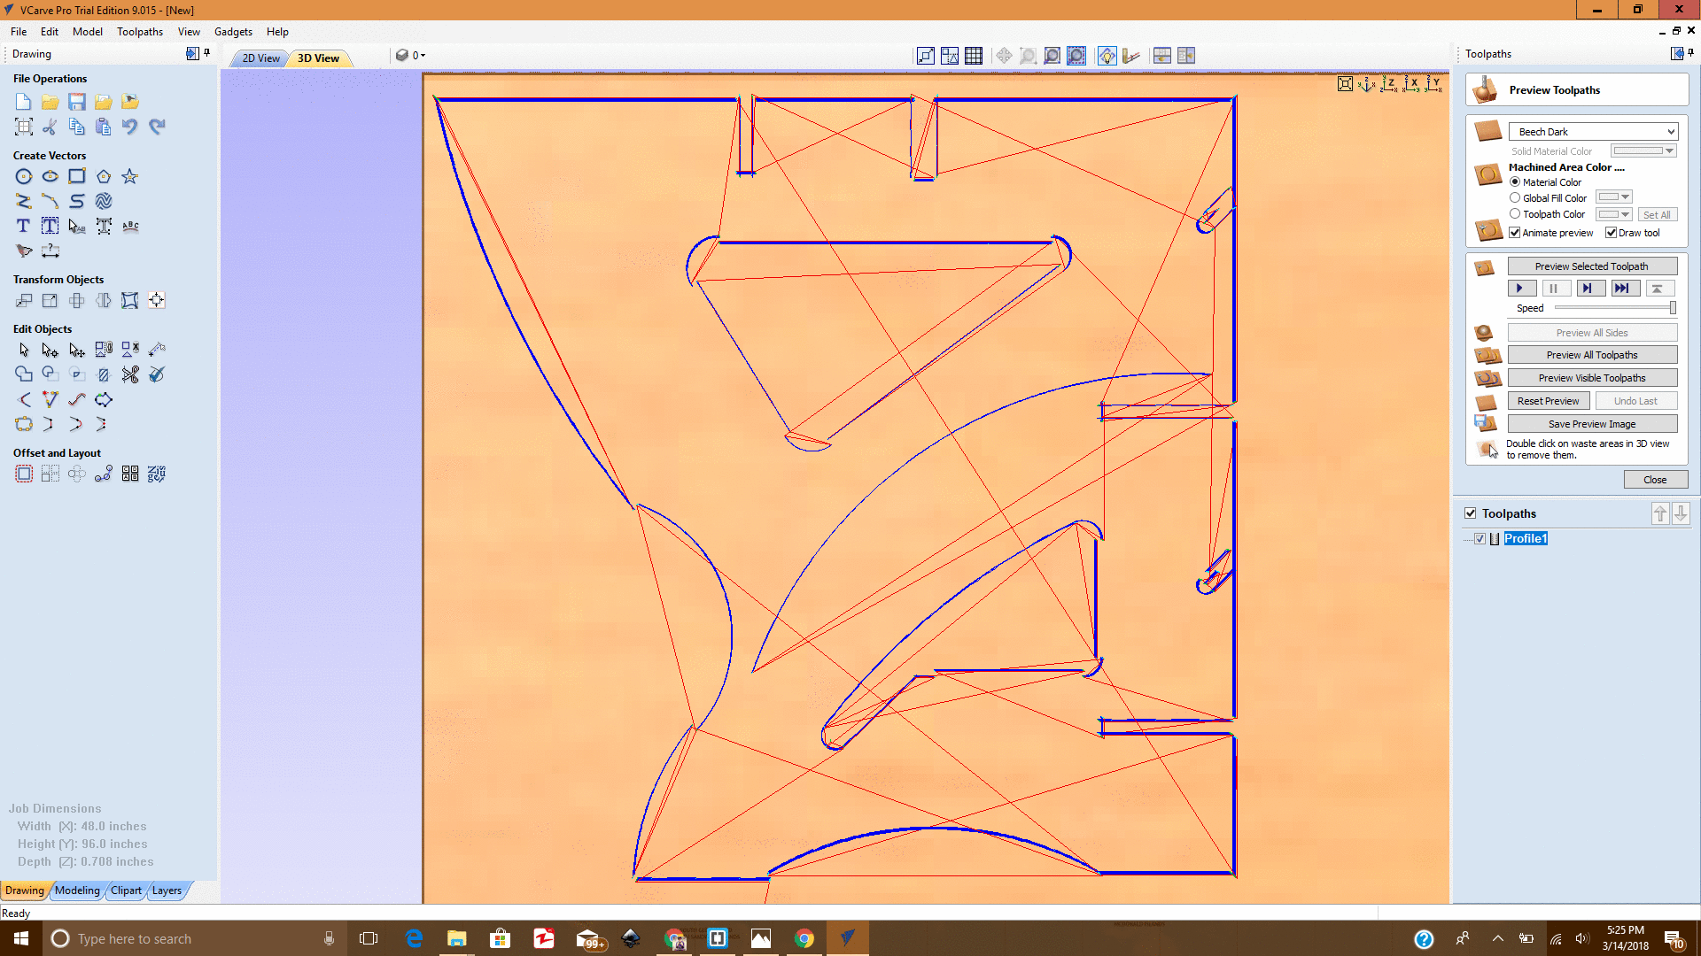Screen dimensions: 1701x956
Task: Switch to the 2D View tab
Action: tap(260, 58)
